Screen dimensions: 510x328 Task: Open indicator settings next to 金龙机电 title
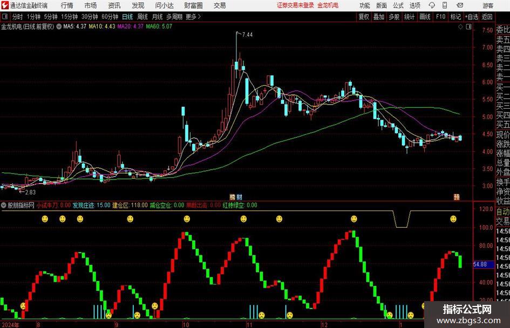click(59, 26)
